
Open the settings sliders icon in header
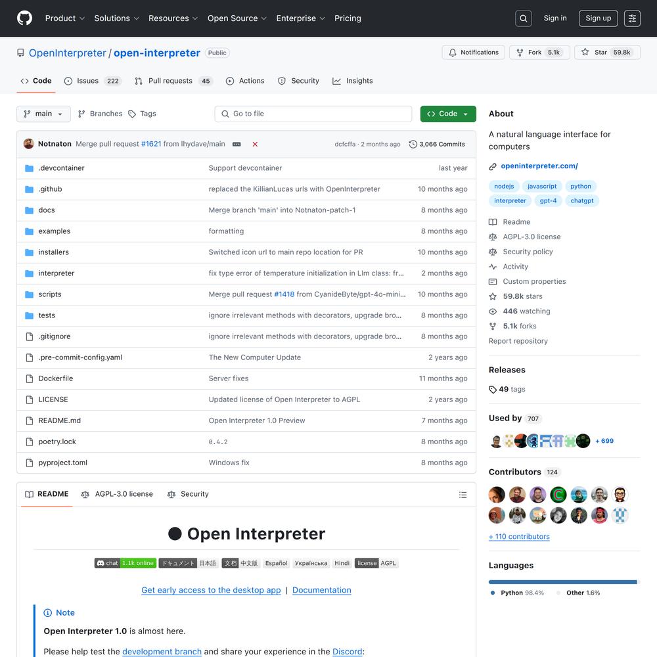pyautogui.click(x=632, y=18)
